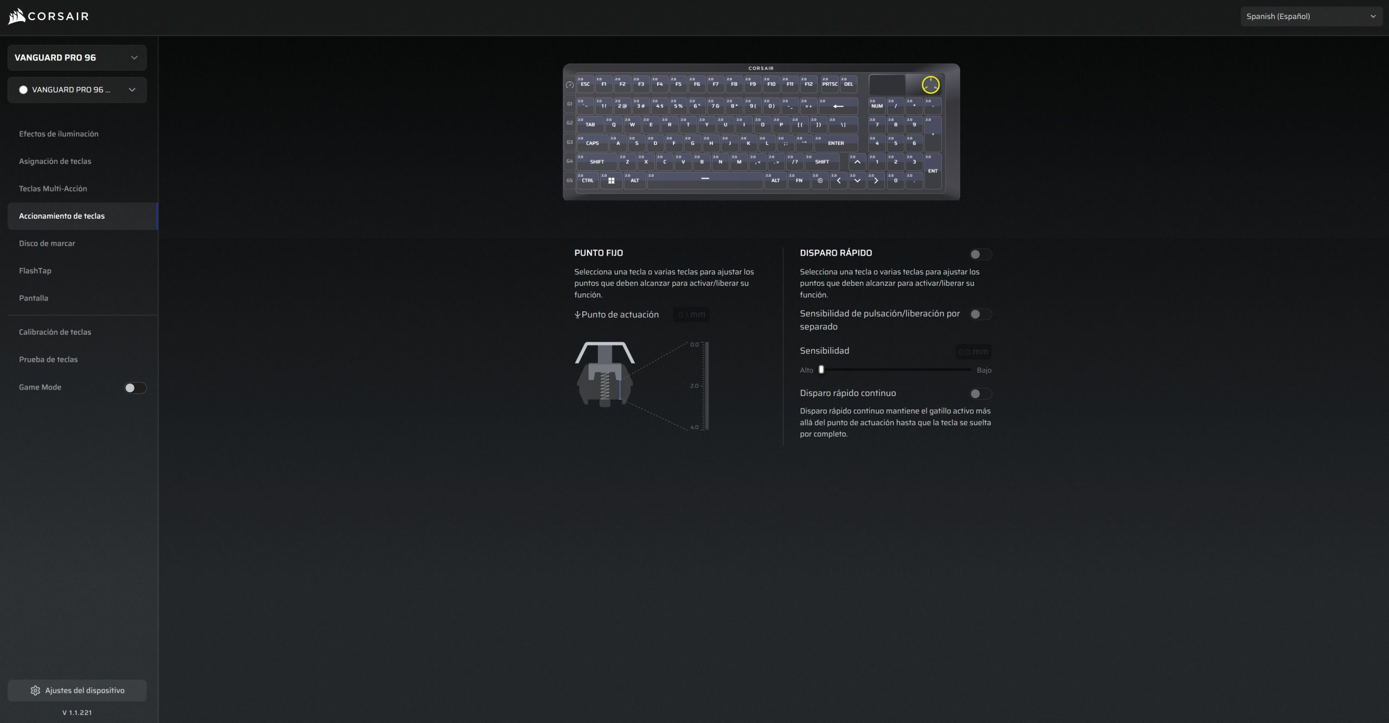Select the numpad ENT key

tap(933, 171)
